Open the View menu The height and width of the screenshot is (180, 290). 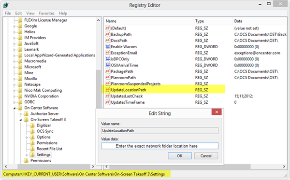pos(30,14)
